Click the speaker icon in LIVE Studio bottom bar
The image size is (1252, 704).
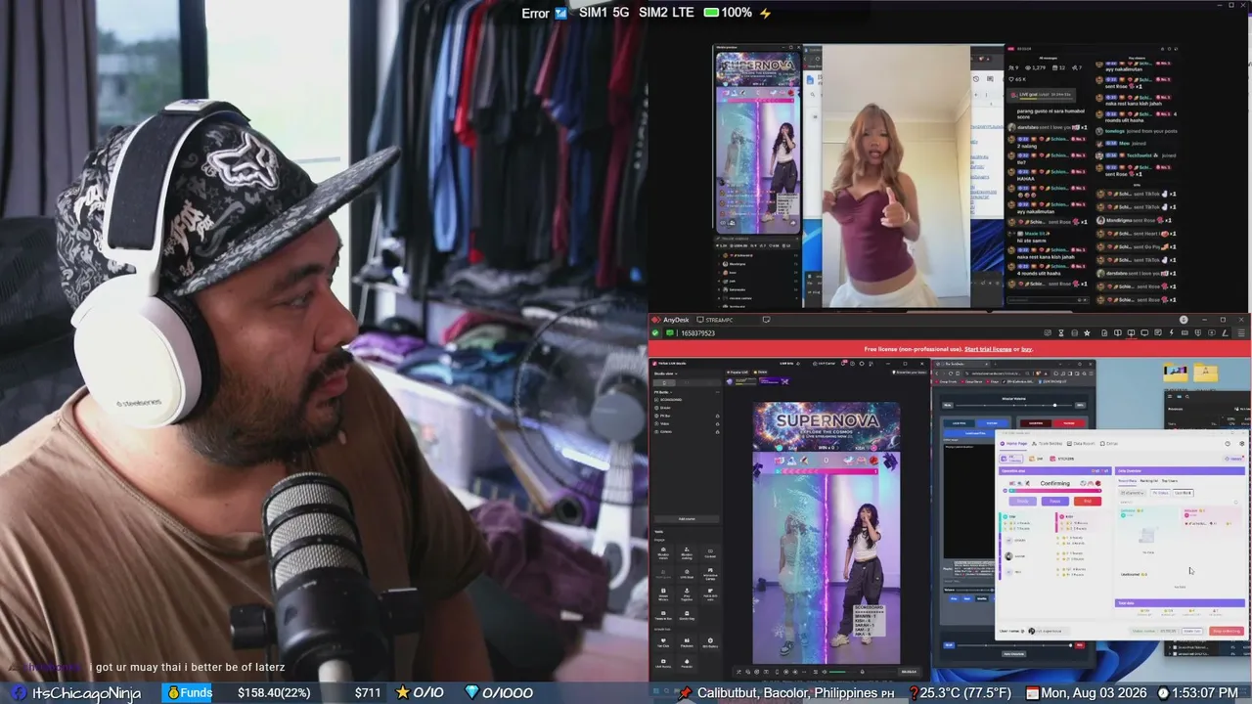click(x=824, y=672)
